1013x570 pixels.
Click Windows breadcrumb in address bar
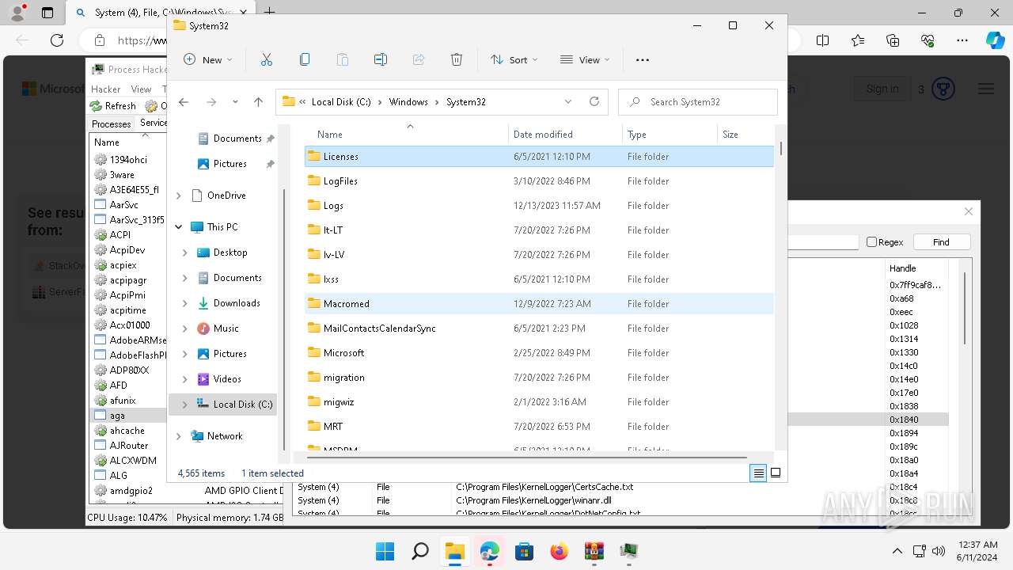point(408,102)
